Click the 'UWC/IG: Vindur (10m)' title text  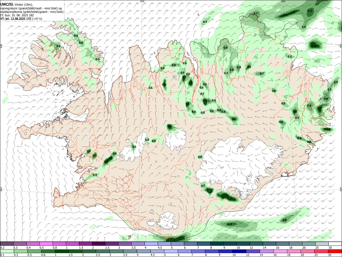(x=17, y=4)
